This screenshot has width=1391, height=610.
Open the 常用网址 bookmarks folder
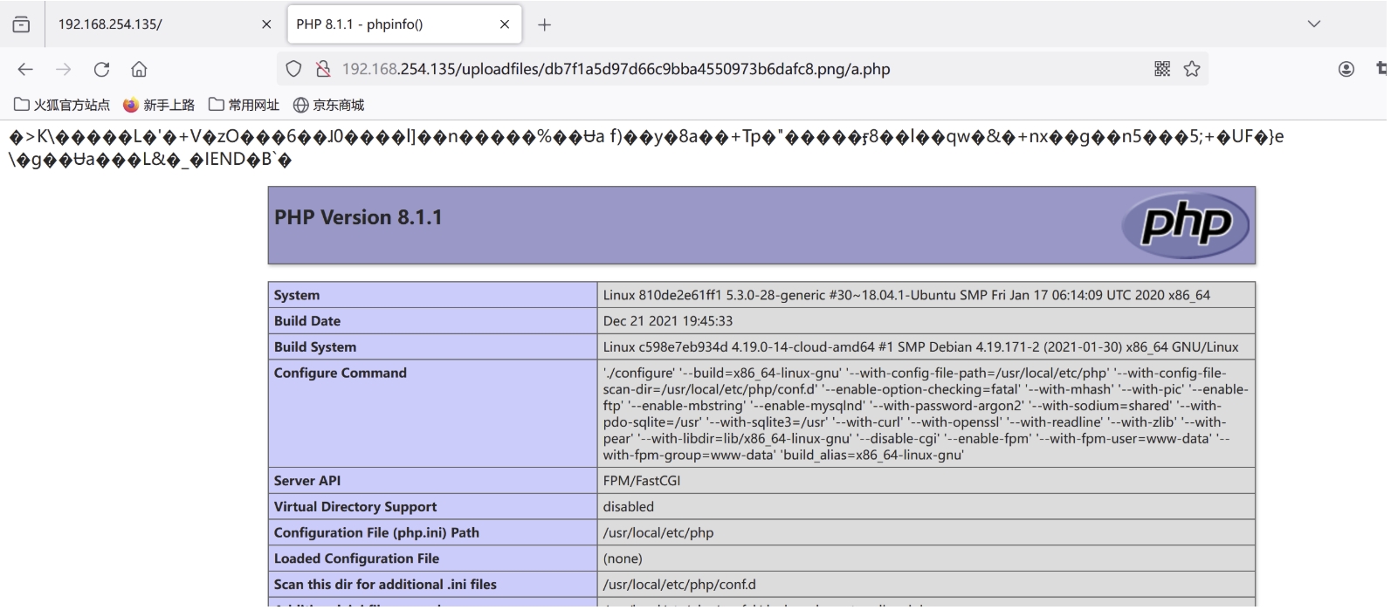244,105
